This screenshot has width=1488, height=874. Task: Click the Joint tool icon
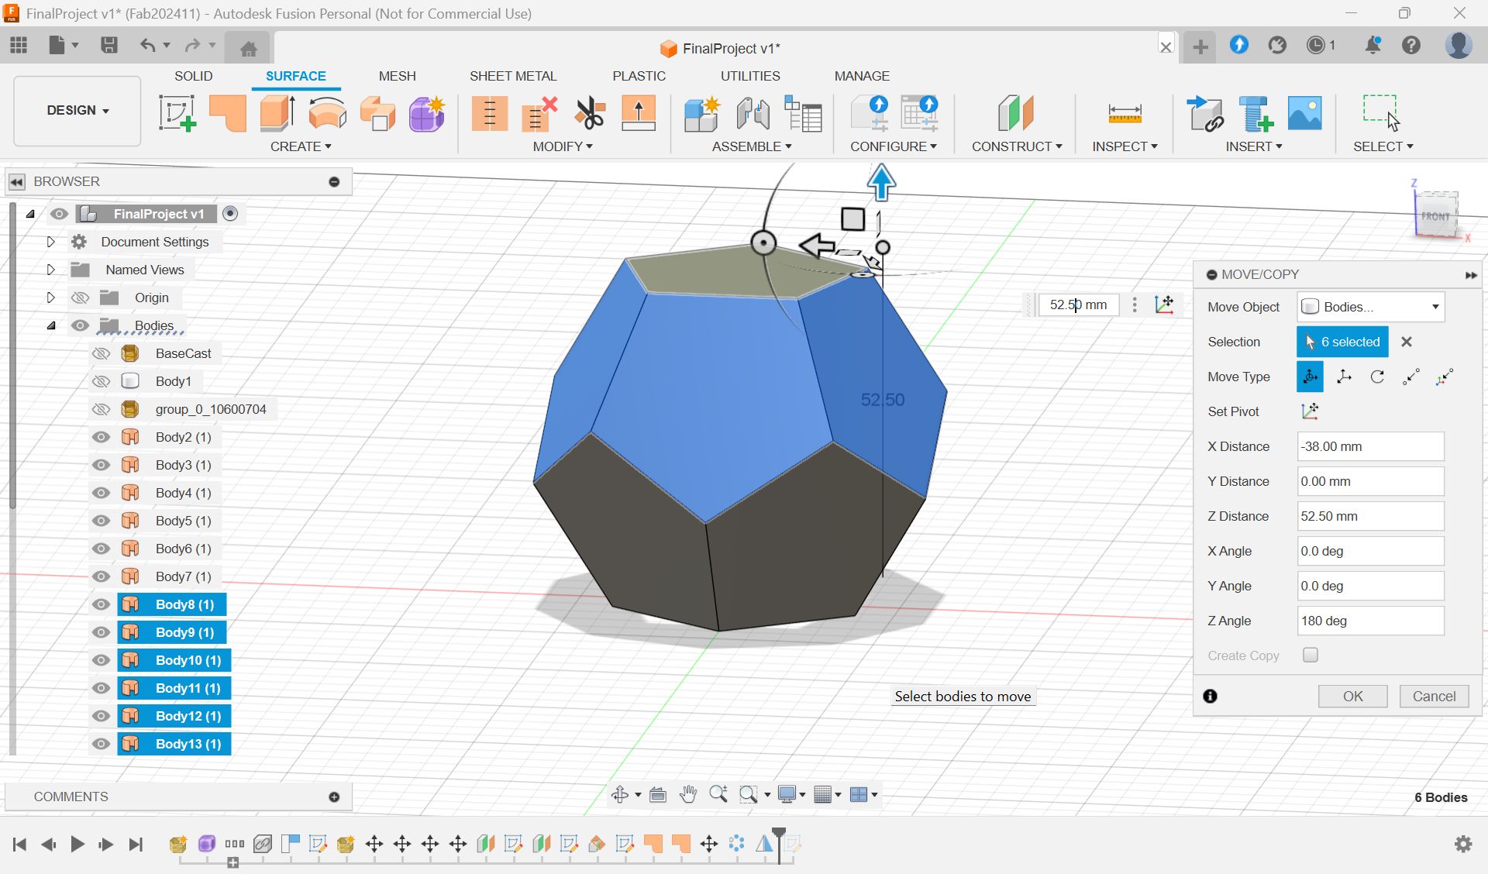pyautogui.click(x=753, y=113)
